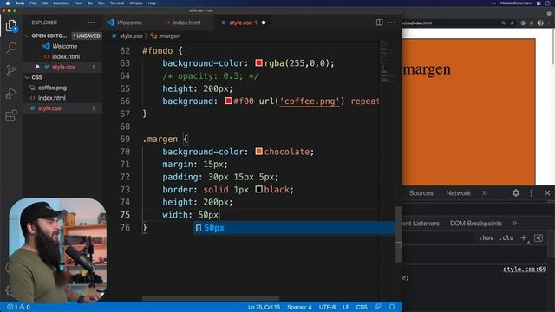
Task: Open the Sources tab in DevTools
Action: coord(421,192)
